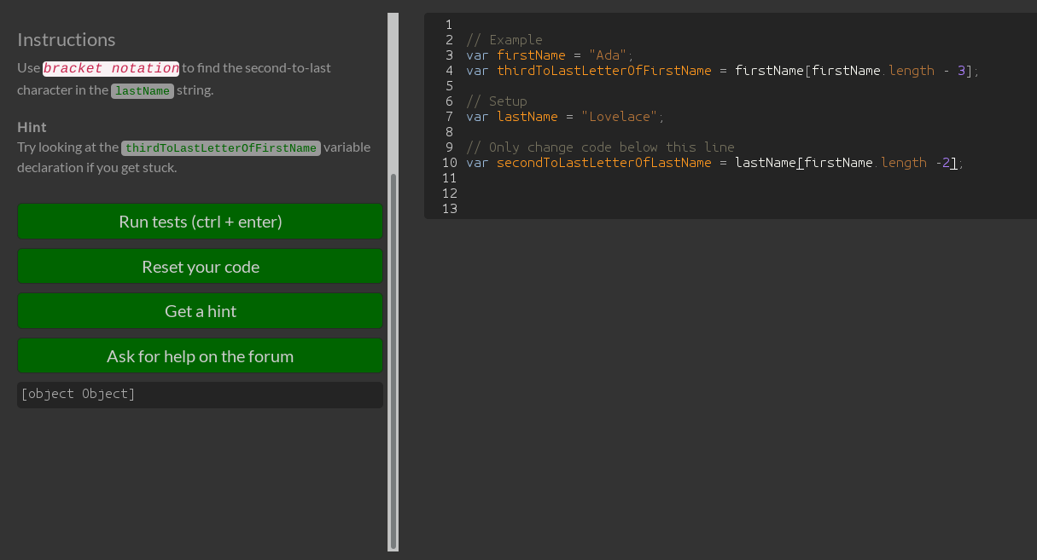Place cursor on secondToLastLetterOfLastName in line 10
The height and width of the screenshot is (560, 1037).
603,163
